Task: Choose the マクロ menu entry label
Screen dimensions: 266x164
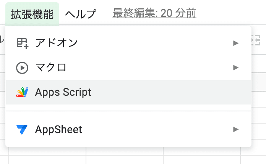Action: point(51,68)
